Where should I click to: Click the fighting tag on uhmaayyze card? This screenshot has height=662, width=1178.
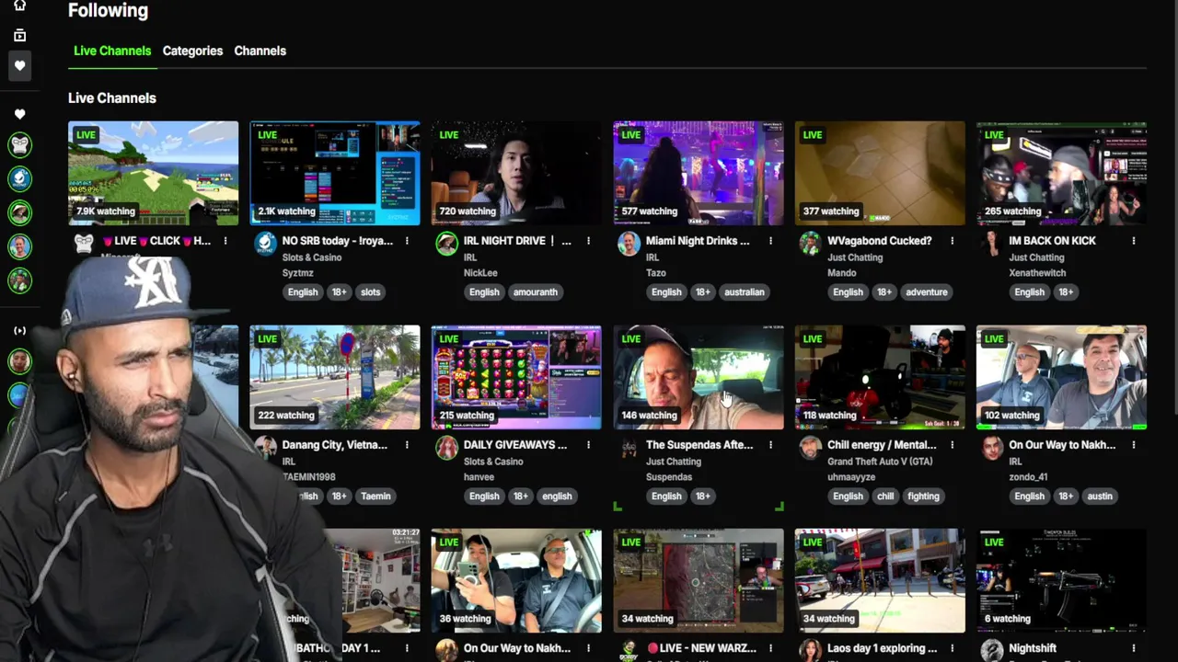pos(923,496)
